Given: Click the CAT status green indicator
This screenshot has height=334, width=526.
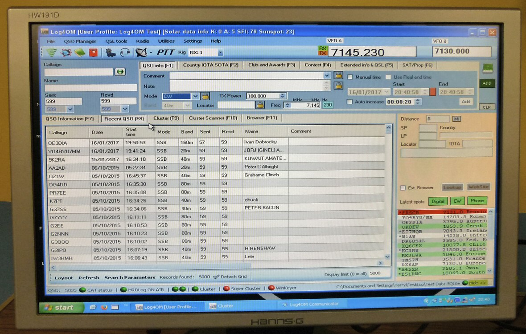Looking at the screenshot, I should tap(82, 290).
